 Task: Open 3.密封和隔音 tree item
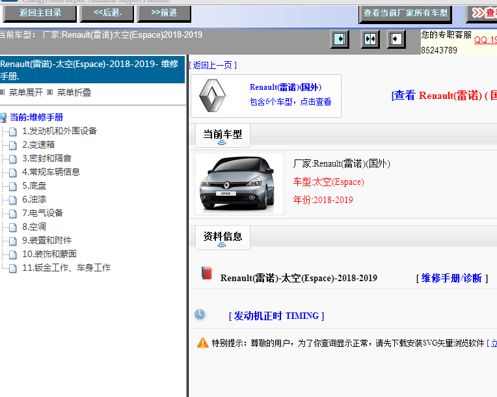[x=47, y=158]
